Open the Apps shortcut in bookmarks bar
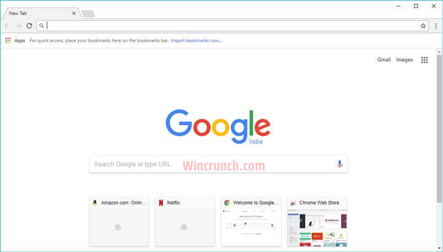Viewport: 443px width, 252px height. (x=15, y=40)
